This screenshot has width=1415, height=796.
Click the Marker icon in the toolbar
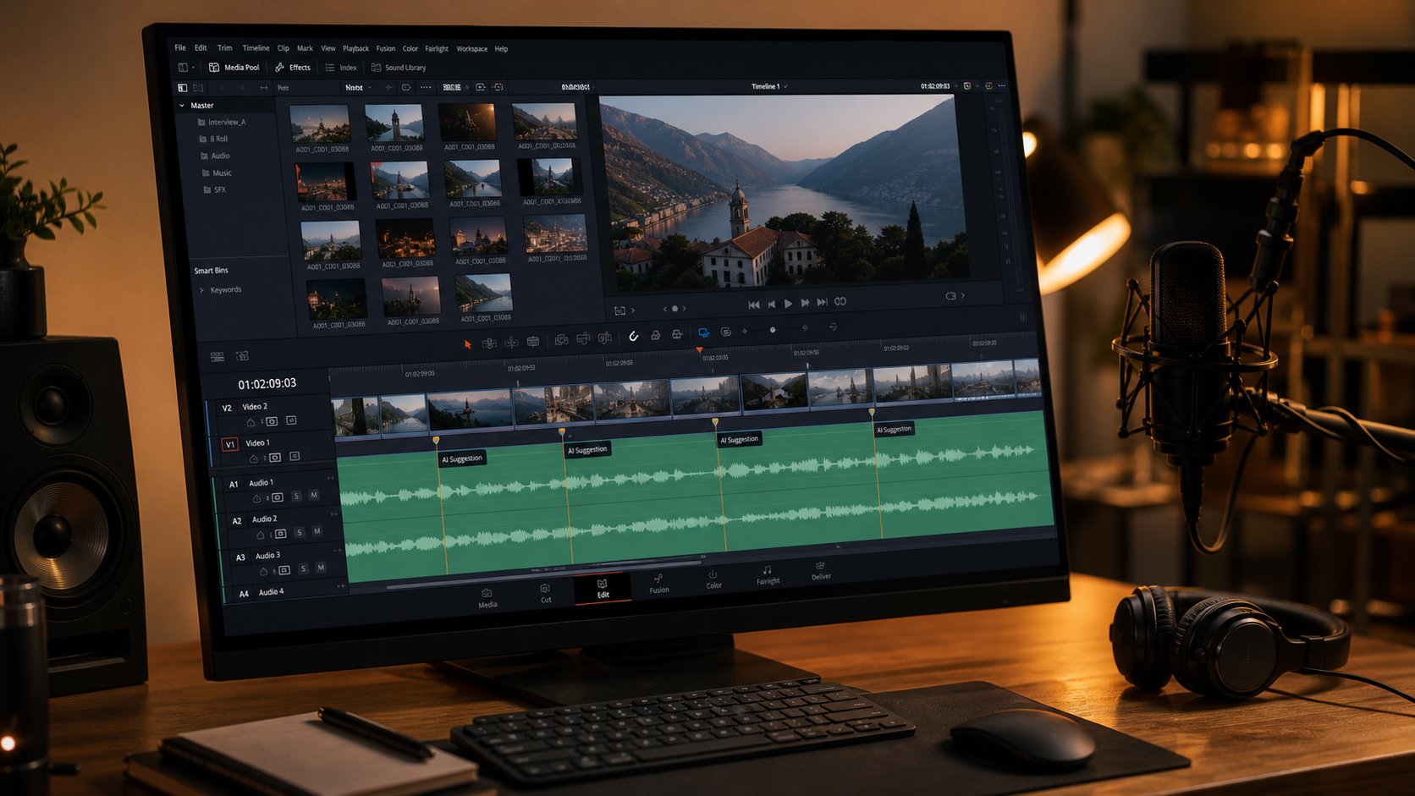coord(725,332)
